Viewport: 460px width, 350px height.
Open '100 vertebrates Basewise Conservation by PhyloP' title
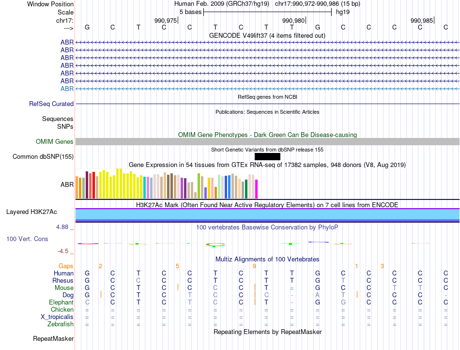coord(267,228)
